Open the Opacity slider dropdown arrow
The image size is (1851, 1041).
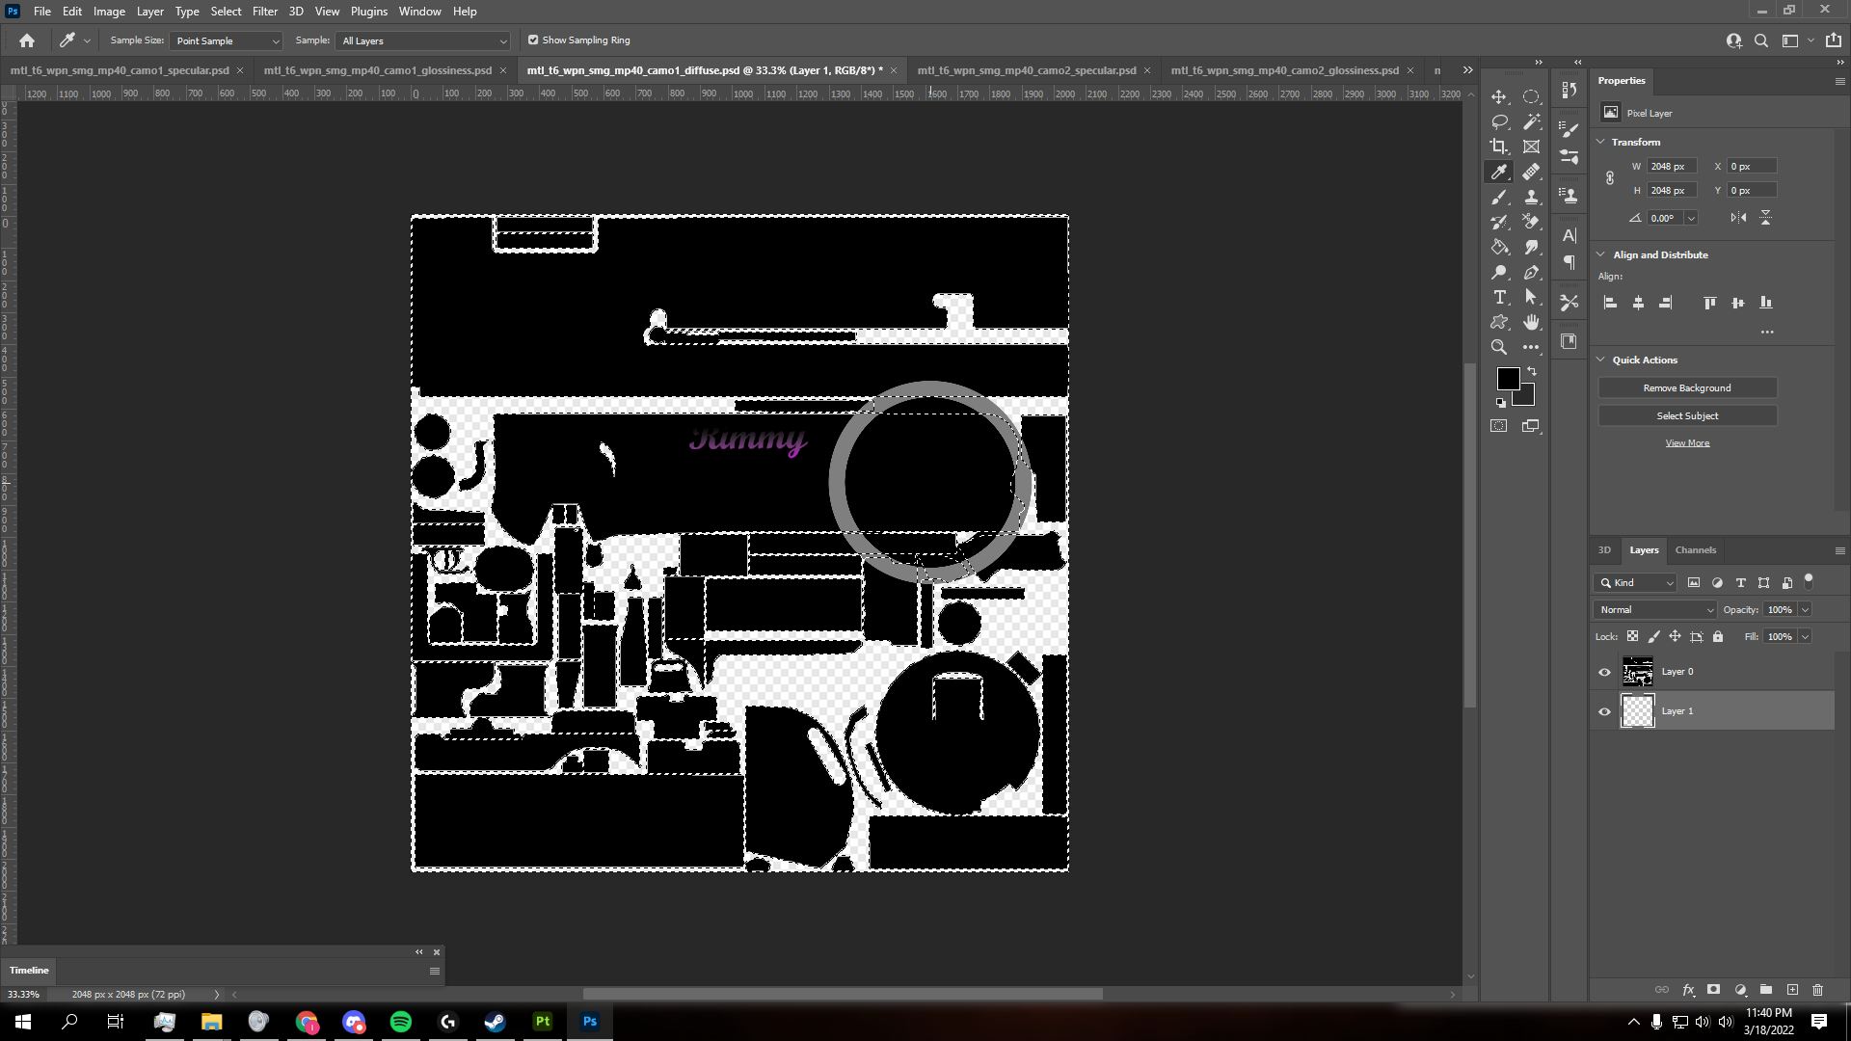pos(1805,609)
